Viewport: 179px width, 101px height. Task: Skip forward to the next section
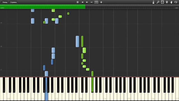(x=87, y=2)
